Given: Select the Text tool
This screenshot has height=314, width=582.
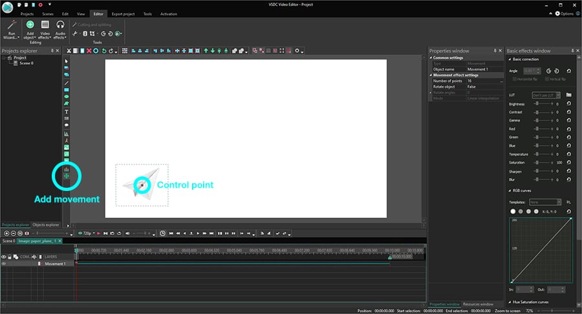Looking at the screenshot, I should click(67, 111).
